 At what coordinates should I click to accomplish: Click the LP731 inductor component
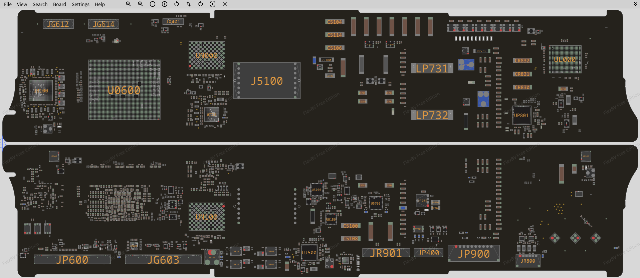point(432,68)
